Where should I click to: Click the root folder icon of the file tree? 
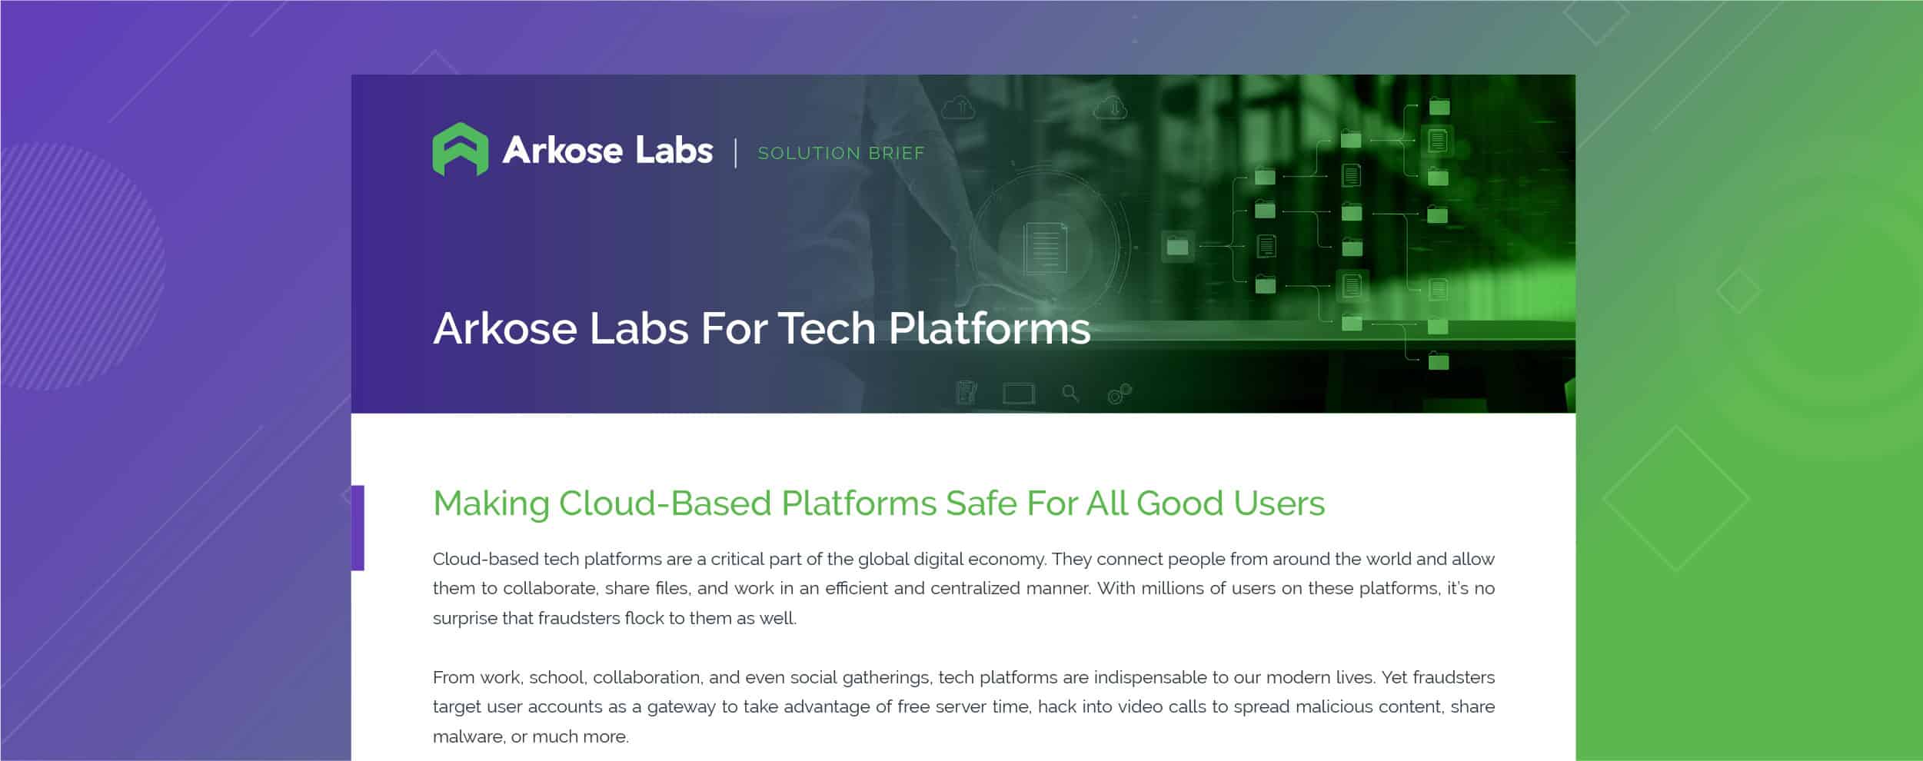[1177, 247]
